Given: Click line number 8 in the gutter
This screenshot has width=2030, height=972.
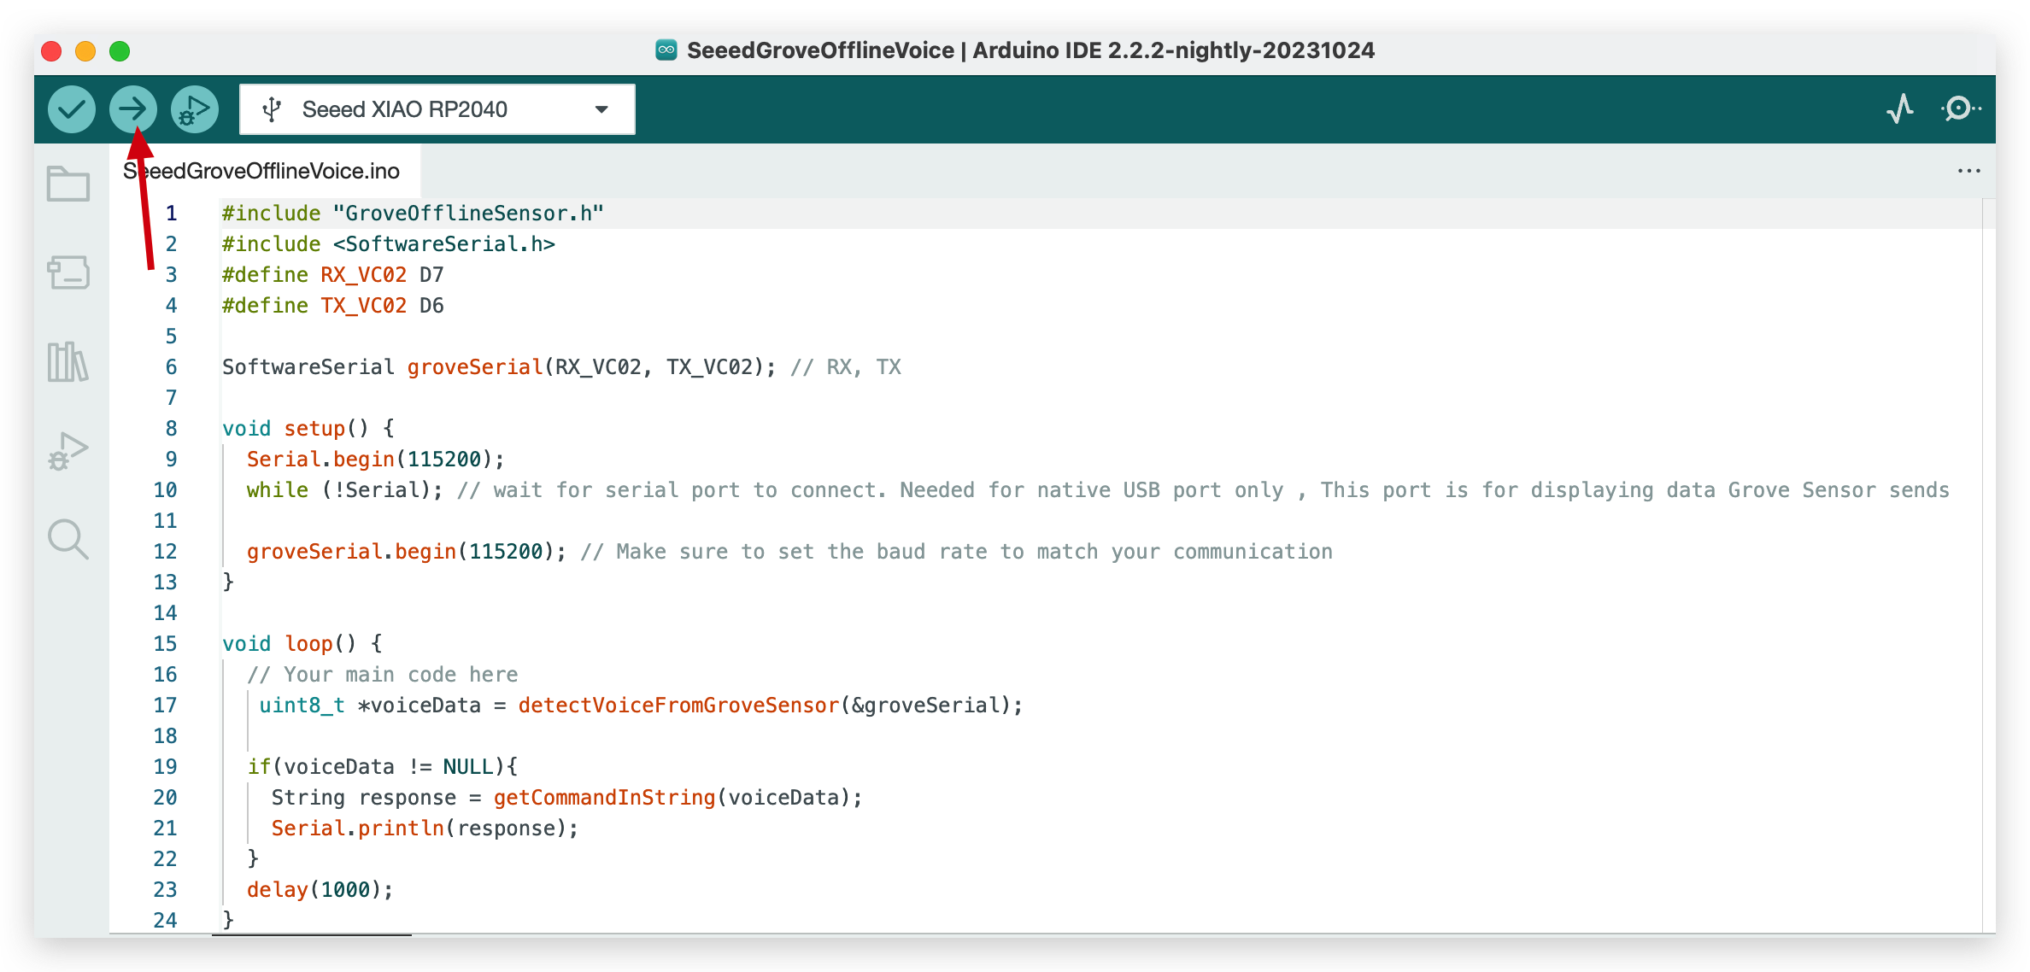Looking at the screenshot, I should tap(172, 429).
